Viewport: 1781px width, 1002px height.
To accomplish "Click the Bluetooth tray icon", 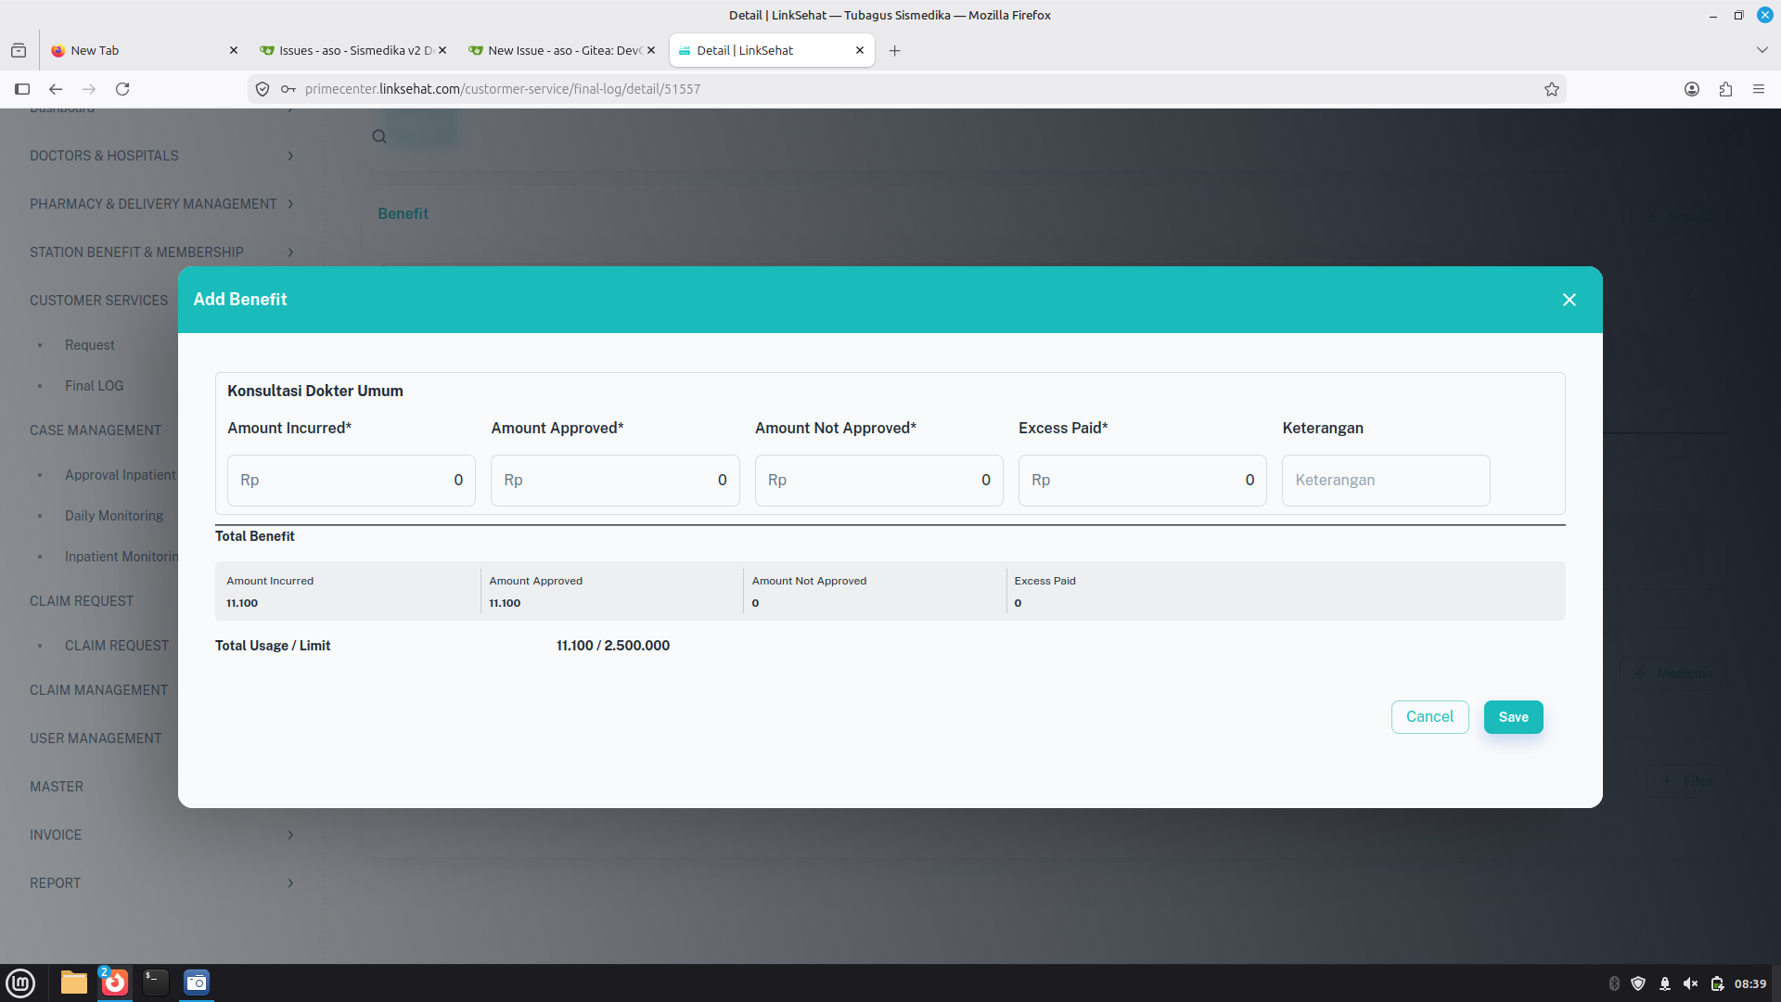I will coord(1613,983).
